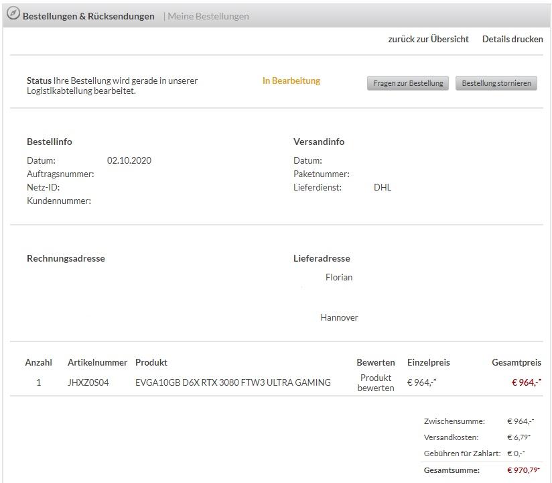The height and width of the screenshot is (483, 552).
Task: Click the Versandkosten amount € 6,79
Action: [x=519, y=437]
